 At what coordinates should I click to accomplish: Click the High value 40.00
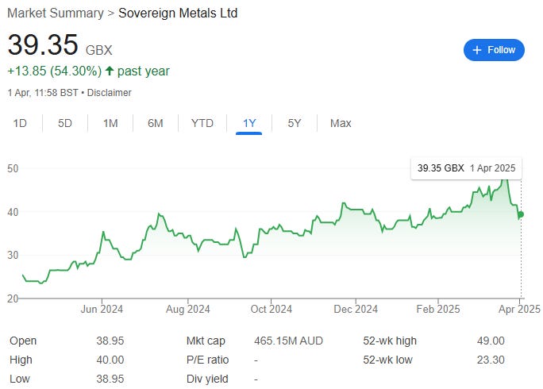pyautogui.click(x=110, y=360)
